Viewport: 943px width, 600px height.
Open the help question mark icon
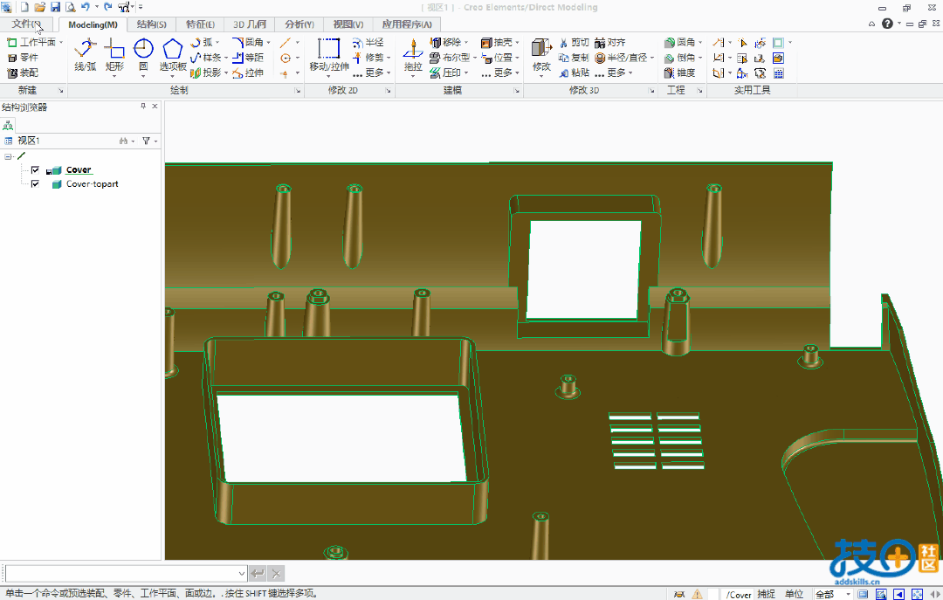click(887, 24)
